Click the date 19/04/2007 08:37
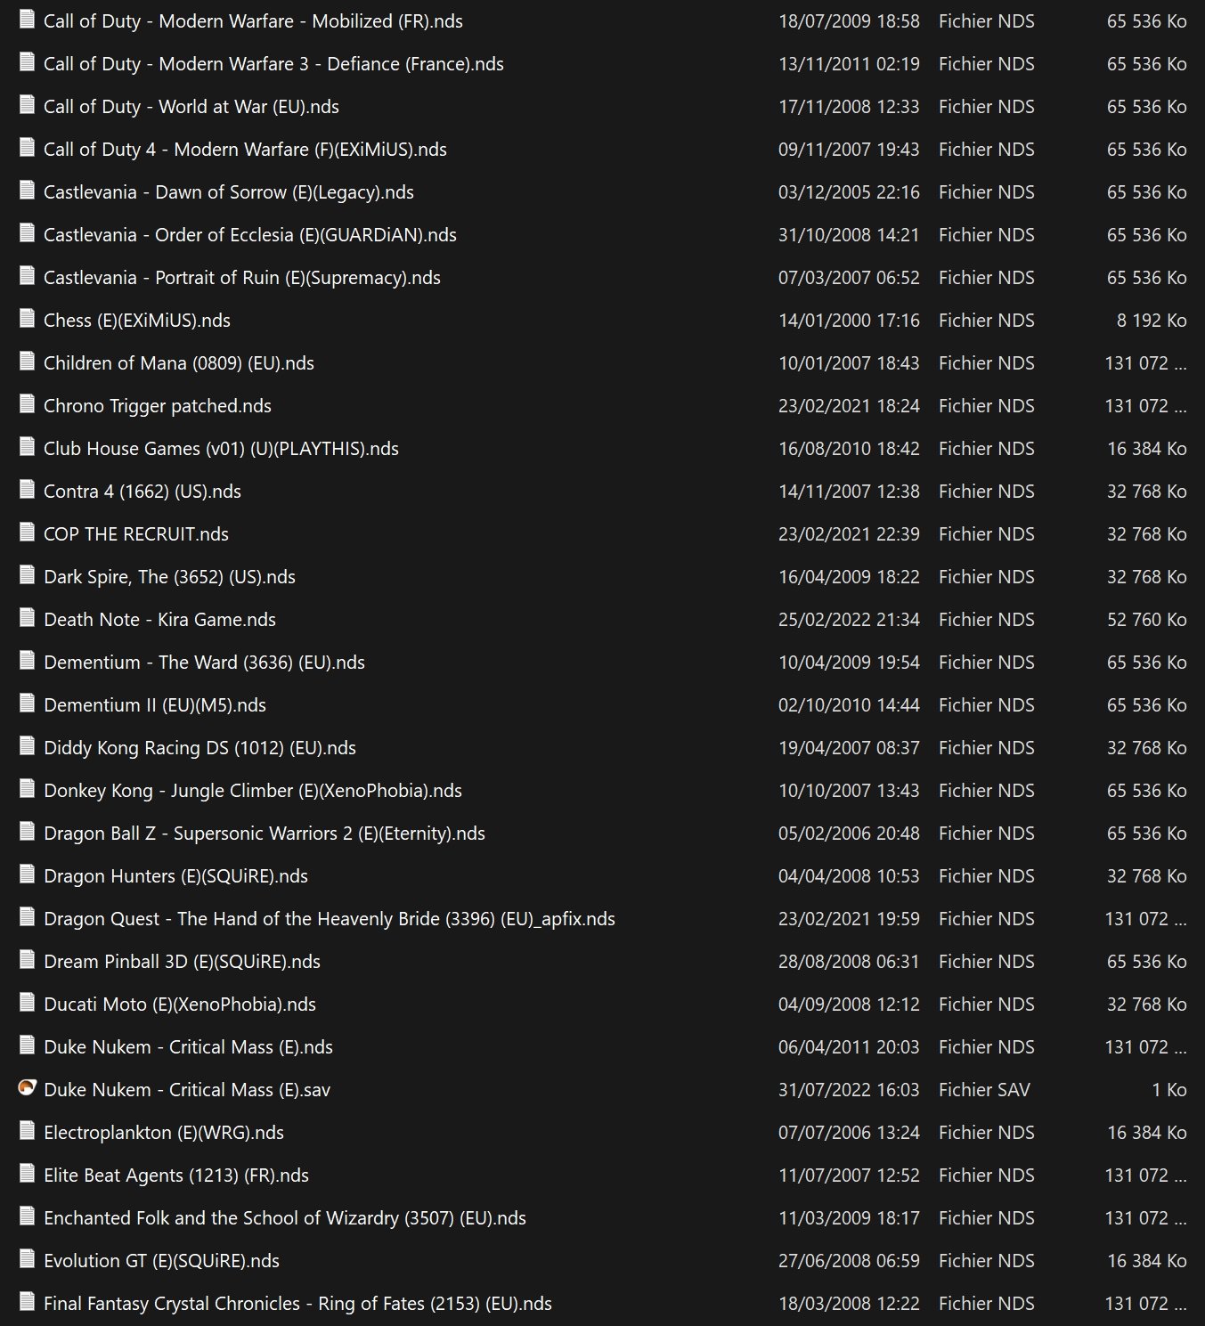This screenshot has width=1205, height=1326. 849,748
